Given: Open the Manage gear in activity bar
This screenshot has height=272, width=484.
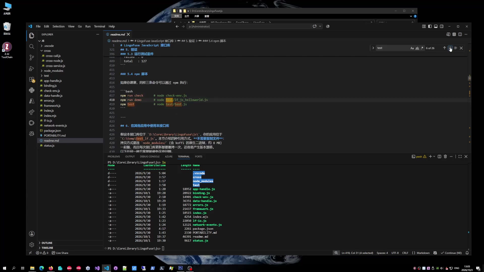Looking at the screenshot, I should [x=32, y=245].
